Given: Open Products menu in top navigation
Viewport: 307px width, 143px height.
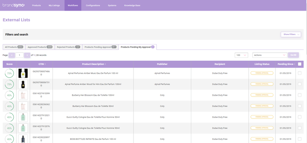Looking at the screenshot, I should coord(37,6).
